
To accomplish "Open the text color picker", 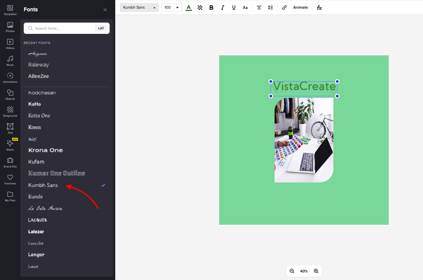I will (x=189, y=8).
